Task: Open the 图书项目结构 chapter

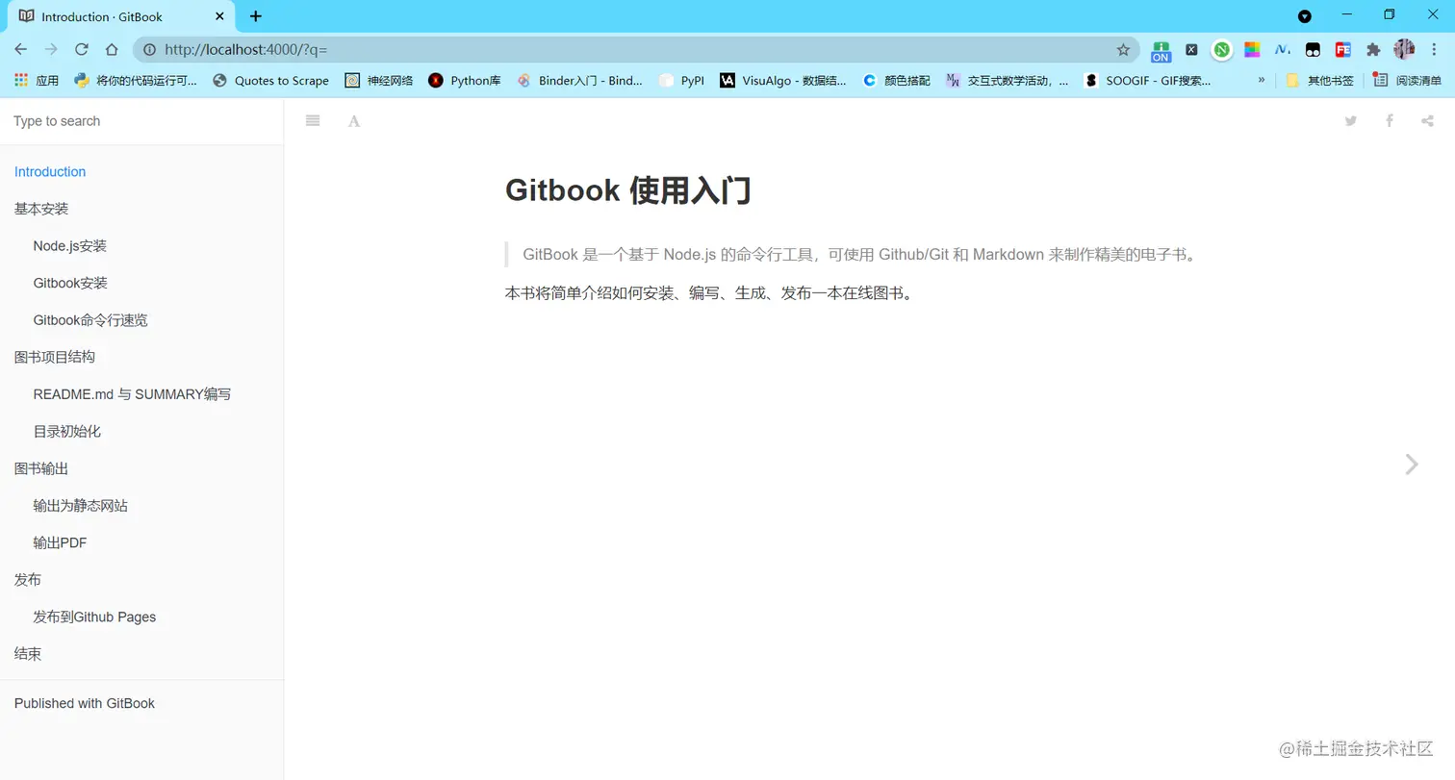Action: [x=55, y=357]
